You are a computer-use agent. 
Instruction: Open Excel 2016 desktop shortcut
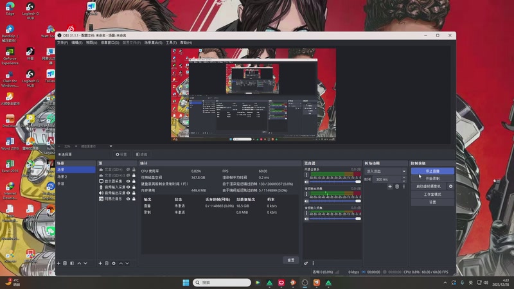click(x=10, y=166)
